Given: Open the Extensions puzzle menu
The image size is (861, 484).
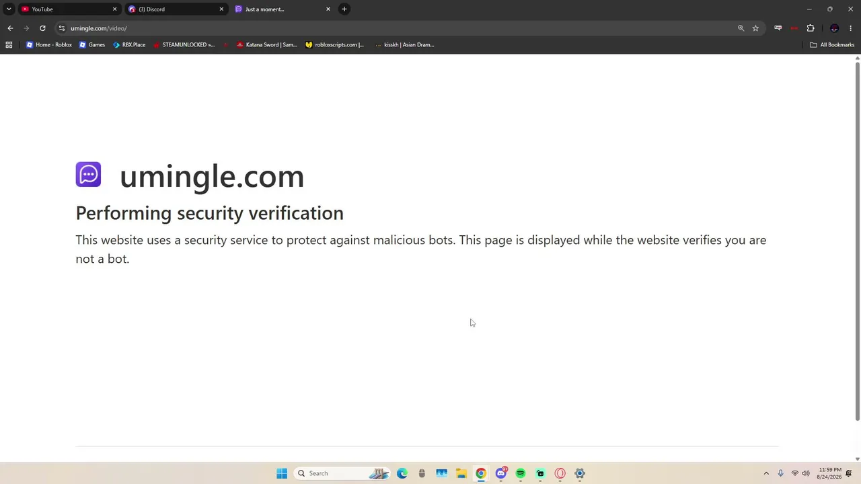Looking at the screenshot, I should [x=811, y=28].
